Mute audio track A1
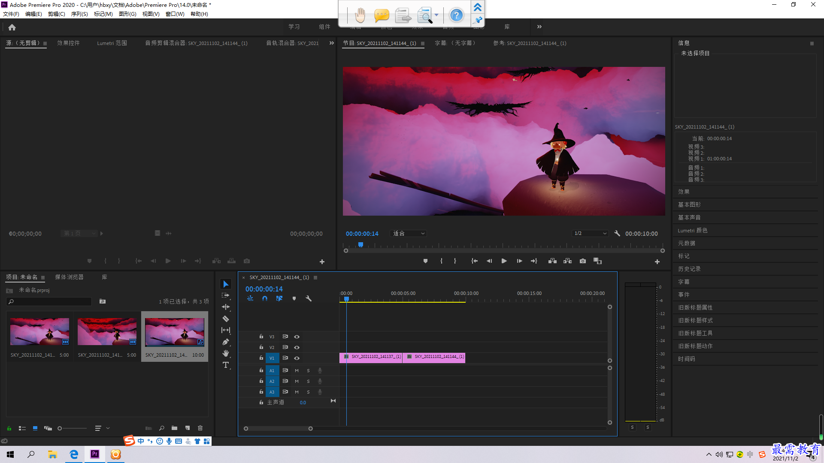The image size is (824, 463). pyautogui.click(x=297, y=371)
